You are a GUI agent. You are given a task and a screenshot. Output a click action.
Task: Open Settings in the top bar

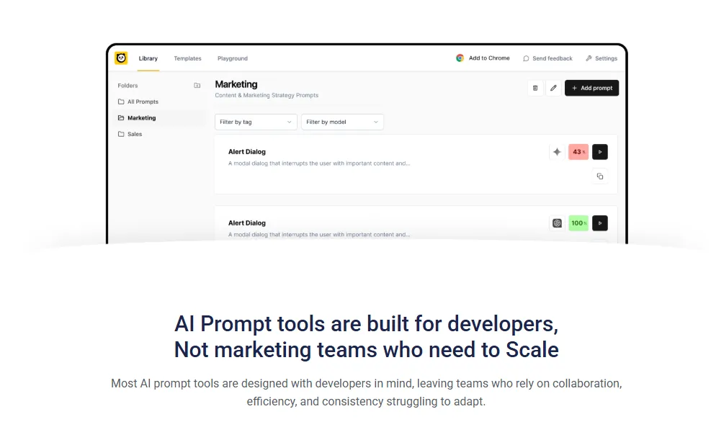tap(602, 58)
